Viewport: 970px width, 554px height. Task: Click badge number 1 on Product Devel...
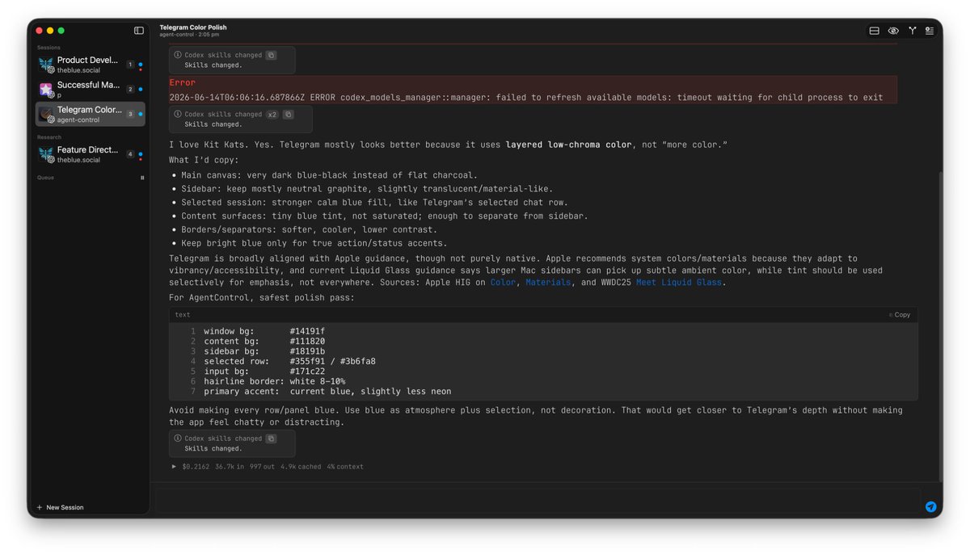click(x=130, y=65)
